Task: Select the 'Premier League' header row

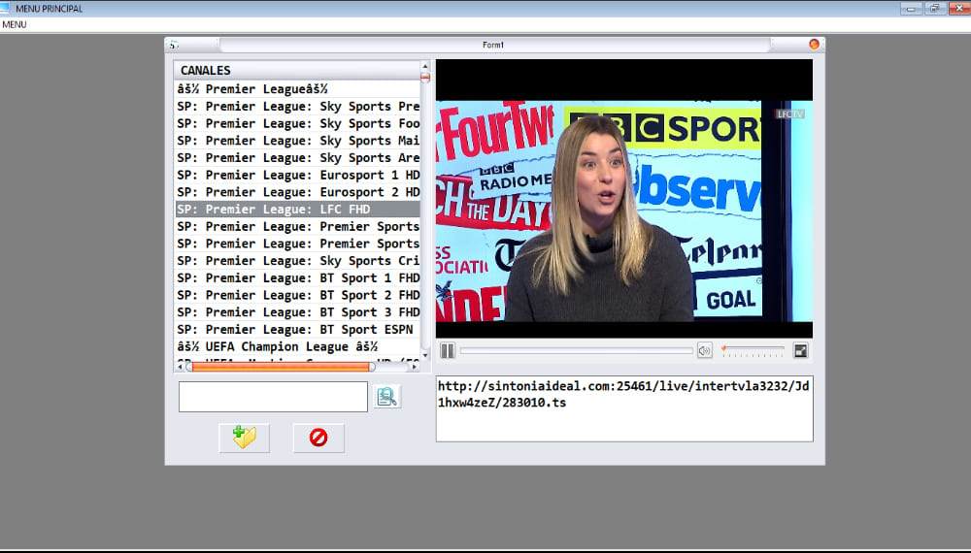Action: [297, 89]
